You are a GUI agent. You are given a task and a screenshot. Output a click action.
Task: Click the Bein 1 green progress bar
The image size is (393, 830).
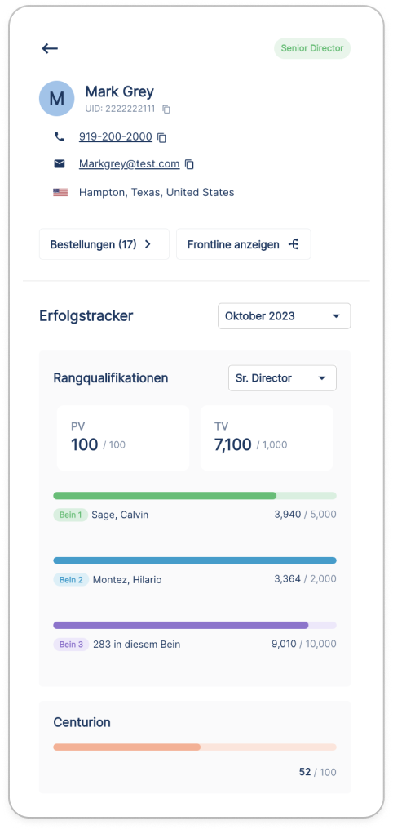point(195,496)
